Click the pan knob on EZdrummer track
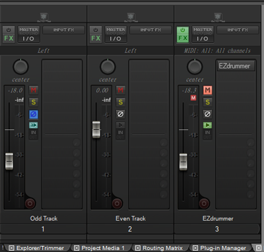The width and height of the screenshot is (264, 252). [195, 67]
